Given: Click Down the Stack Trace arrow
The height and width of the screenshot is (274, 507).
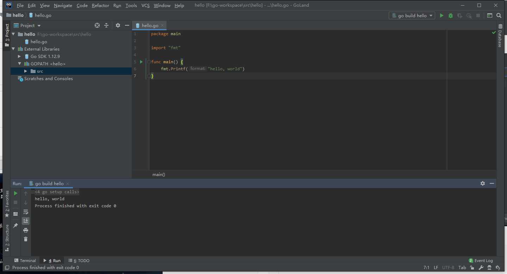Looking at the screenshot, I should tap(26, 203).
